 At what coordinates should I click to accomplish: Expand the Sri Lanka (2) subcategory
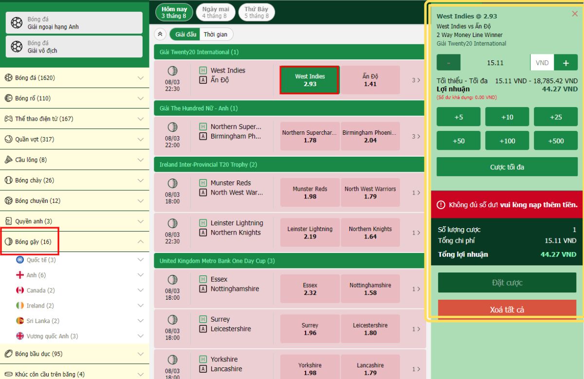141,321
